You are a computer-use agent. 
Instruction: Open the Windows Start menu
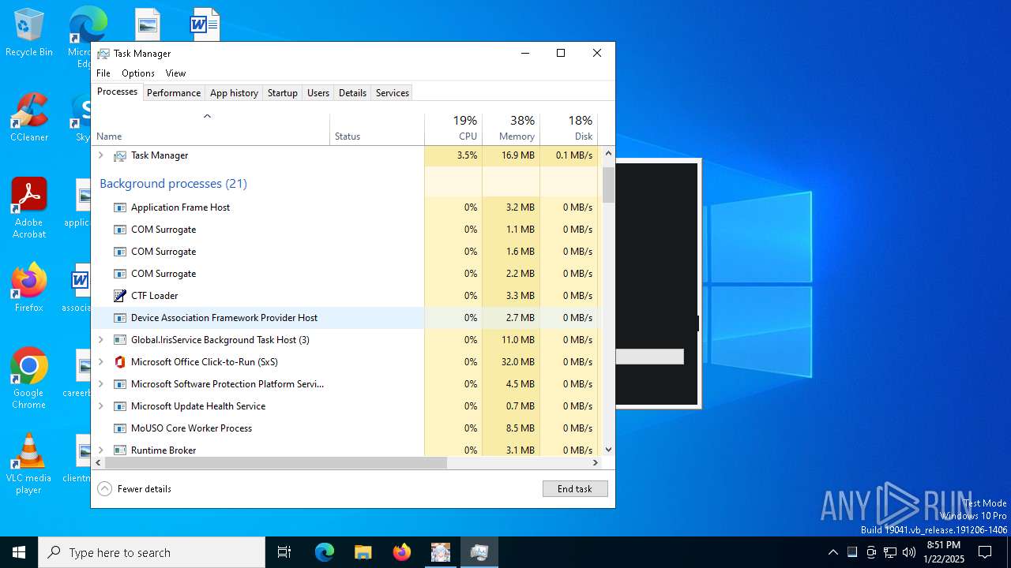(19, 552)
